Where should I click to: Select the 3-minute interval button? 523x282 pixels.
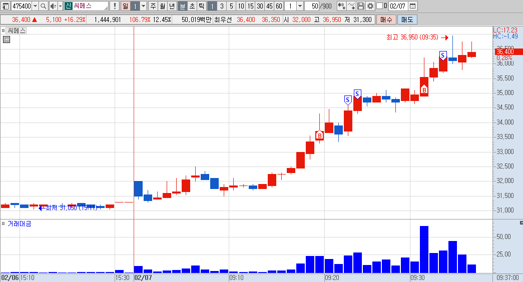pyautogui.click(x=222, y=6)
